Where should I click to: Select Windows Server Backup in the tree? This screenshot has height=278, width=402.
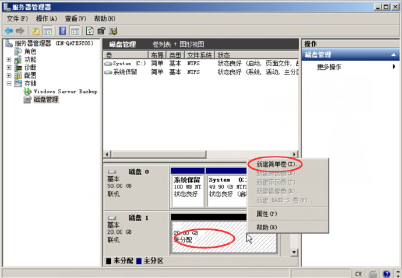coord(65,91)
